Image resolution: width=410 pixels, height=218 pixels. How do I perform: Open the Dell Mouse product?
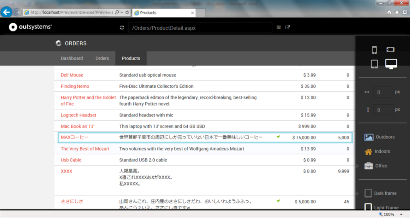point(72,75)
